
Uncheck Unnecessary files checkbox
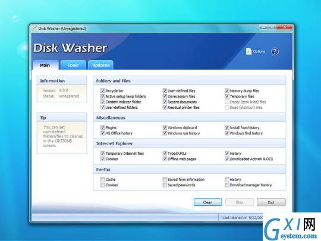tap(165, 96)
